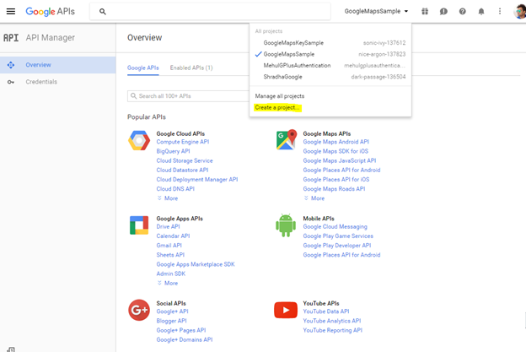Click the YouTube APIs icon
Viewport: 526px width, 352px height.
pos(286,311)
